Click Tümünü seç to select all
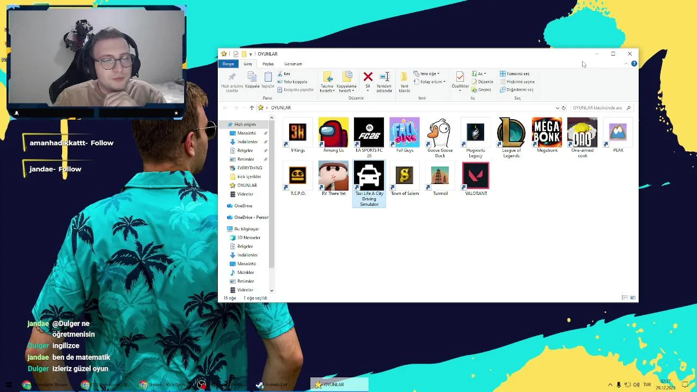 coord(515,73)
